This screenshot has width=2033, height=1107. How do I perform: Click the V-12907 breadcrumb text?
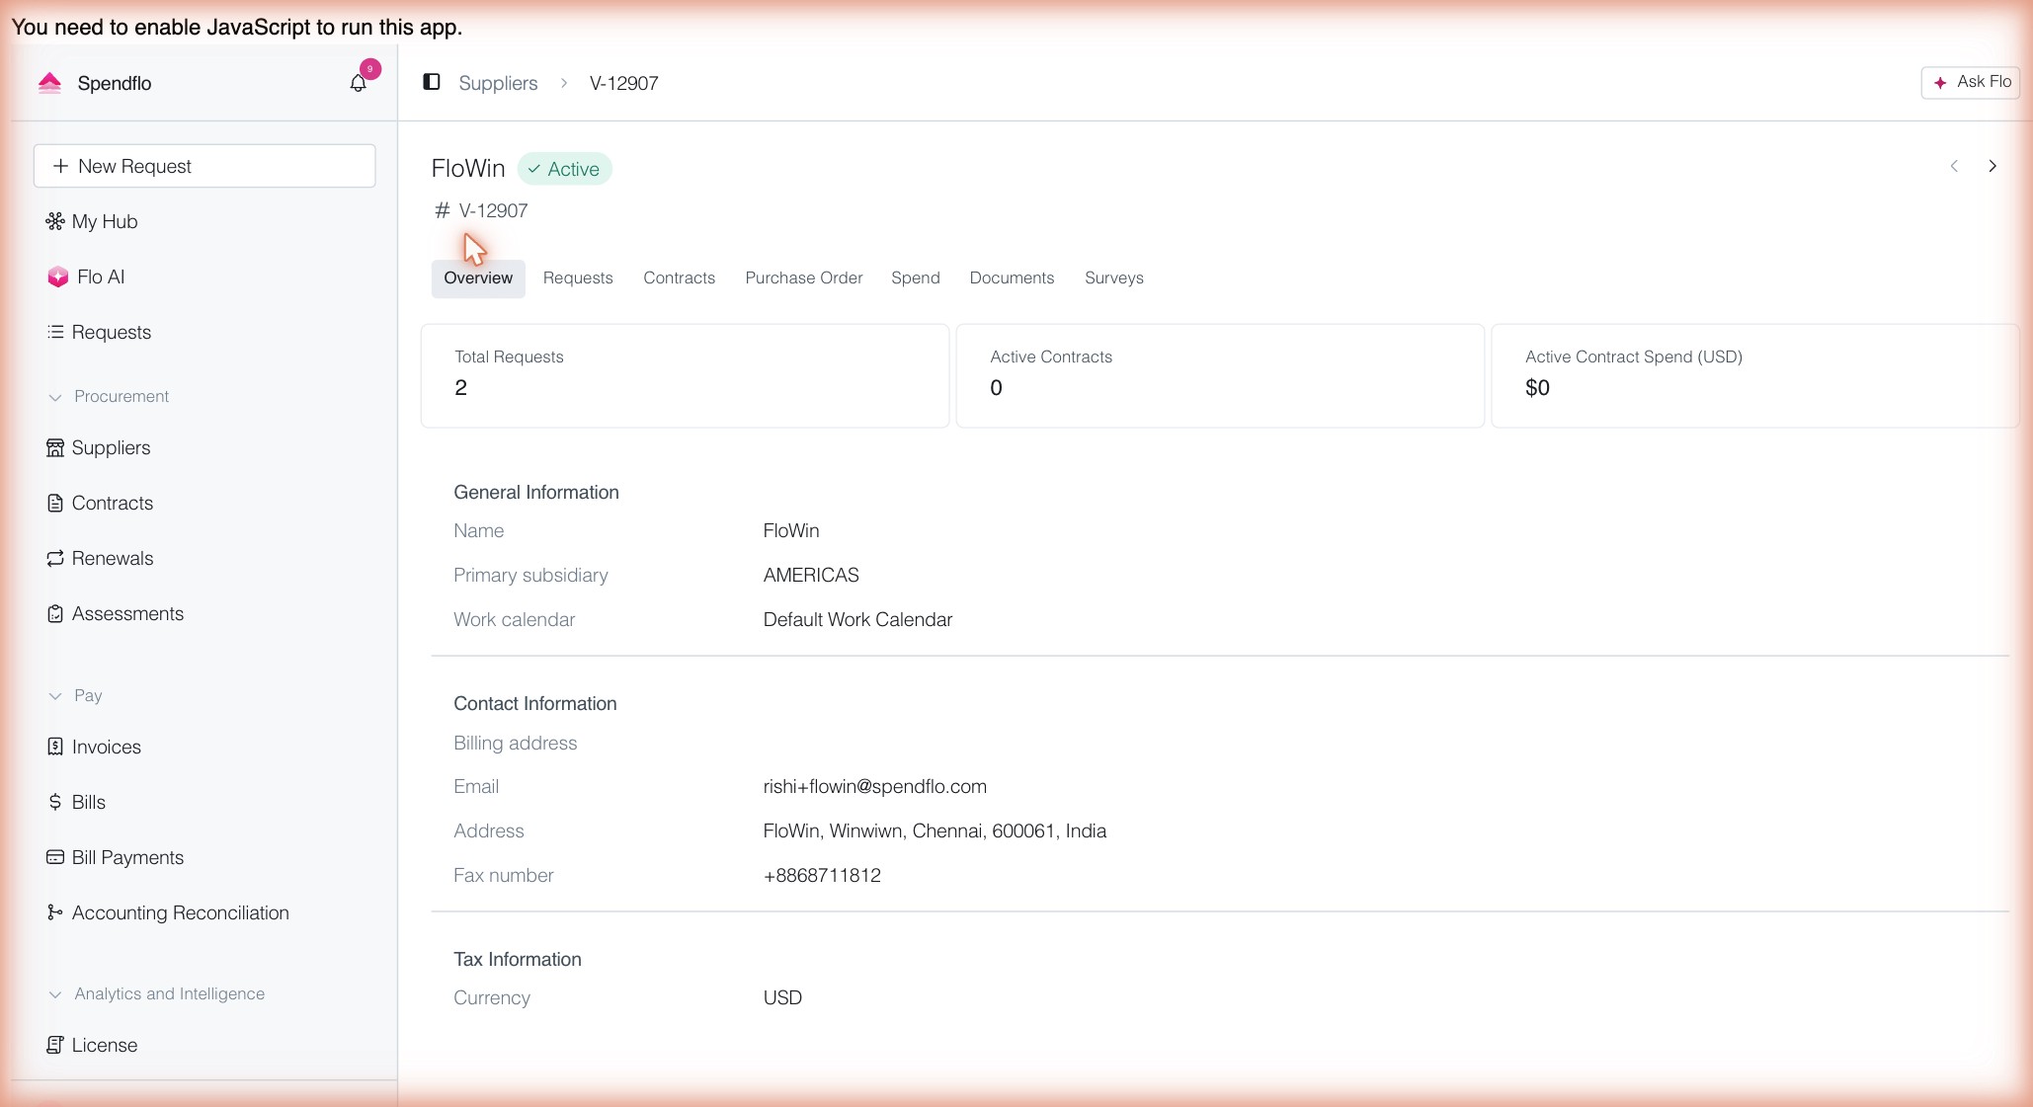coord(623,83)
